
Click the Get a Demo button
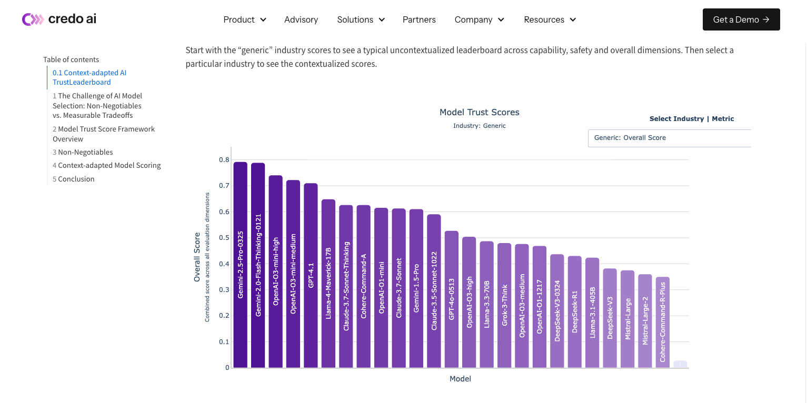741,19
